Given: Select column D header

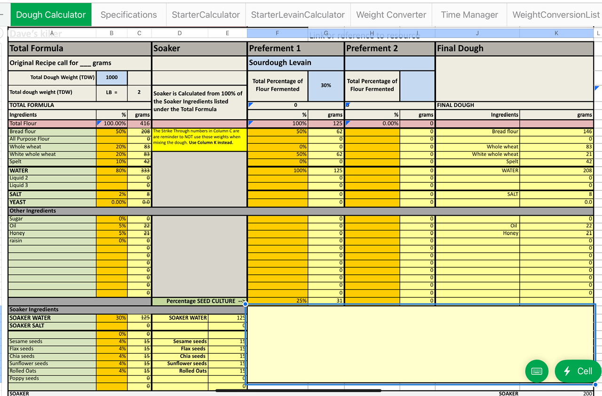Looking at the screenshot, I should point(180,33).
